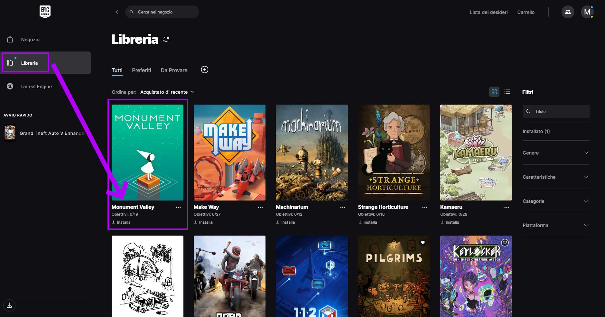The image size is (605, 317).
Task: Open the 112 Operator game cover
Action: pyautogui.click(x=312, y=276)
